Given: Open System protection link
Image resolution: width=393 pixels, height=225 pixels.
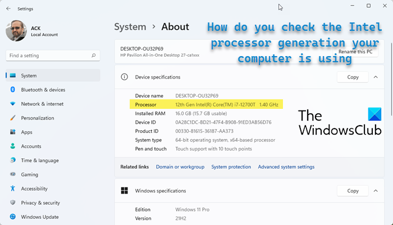Looking at the screenshot, I should 231,167.
